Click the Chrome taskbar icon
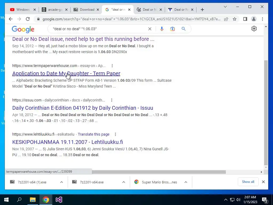 point(46,200)
